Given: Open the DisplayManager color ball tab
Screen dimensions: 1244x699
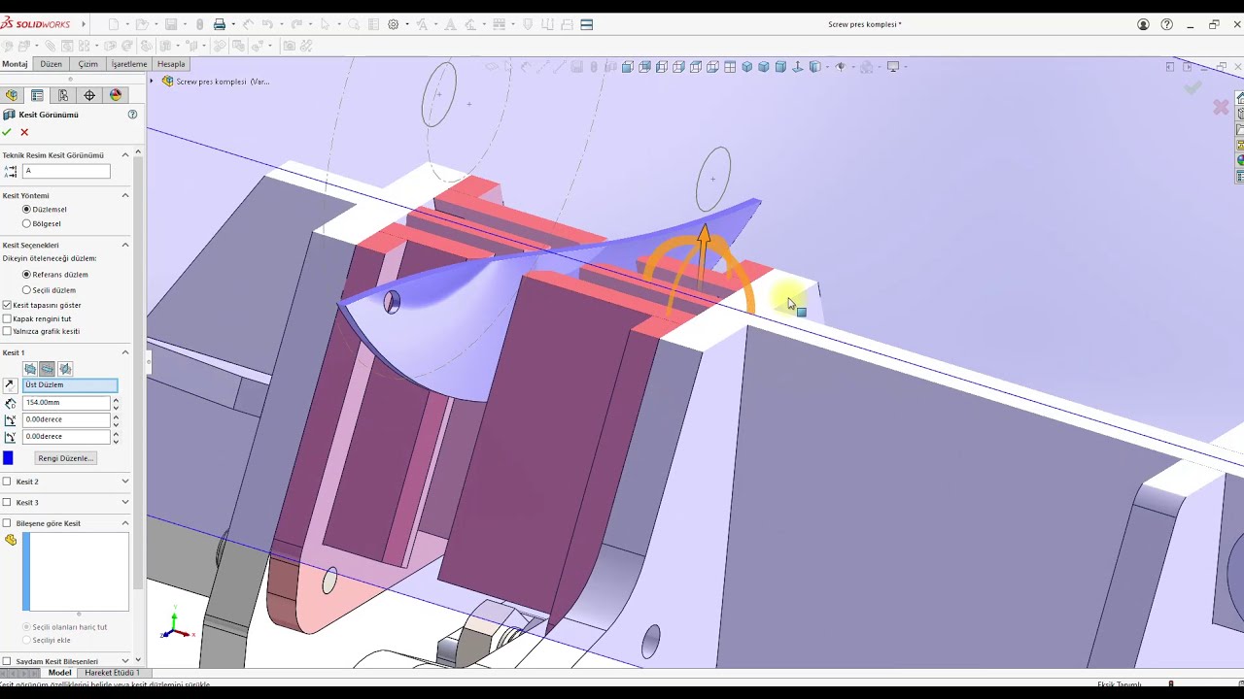Looking at the screenshot, I should [x=116, y=95].
